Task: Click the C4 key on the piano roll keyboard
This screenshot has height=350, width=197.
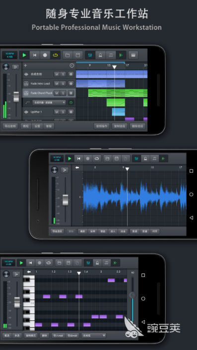Action: pos(29,303)
